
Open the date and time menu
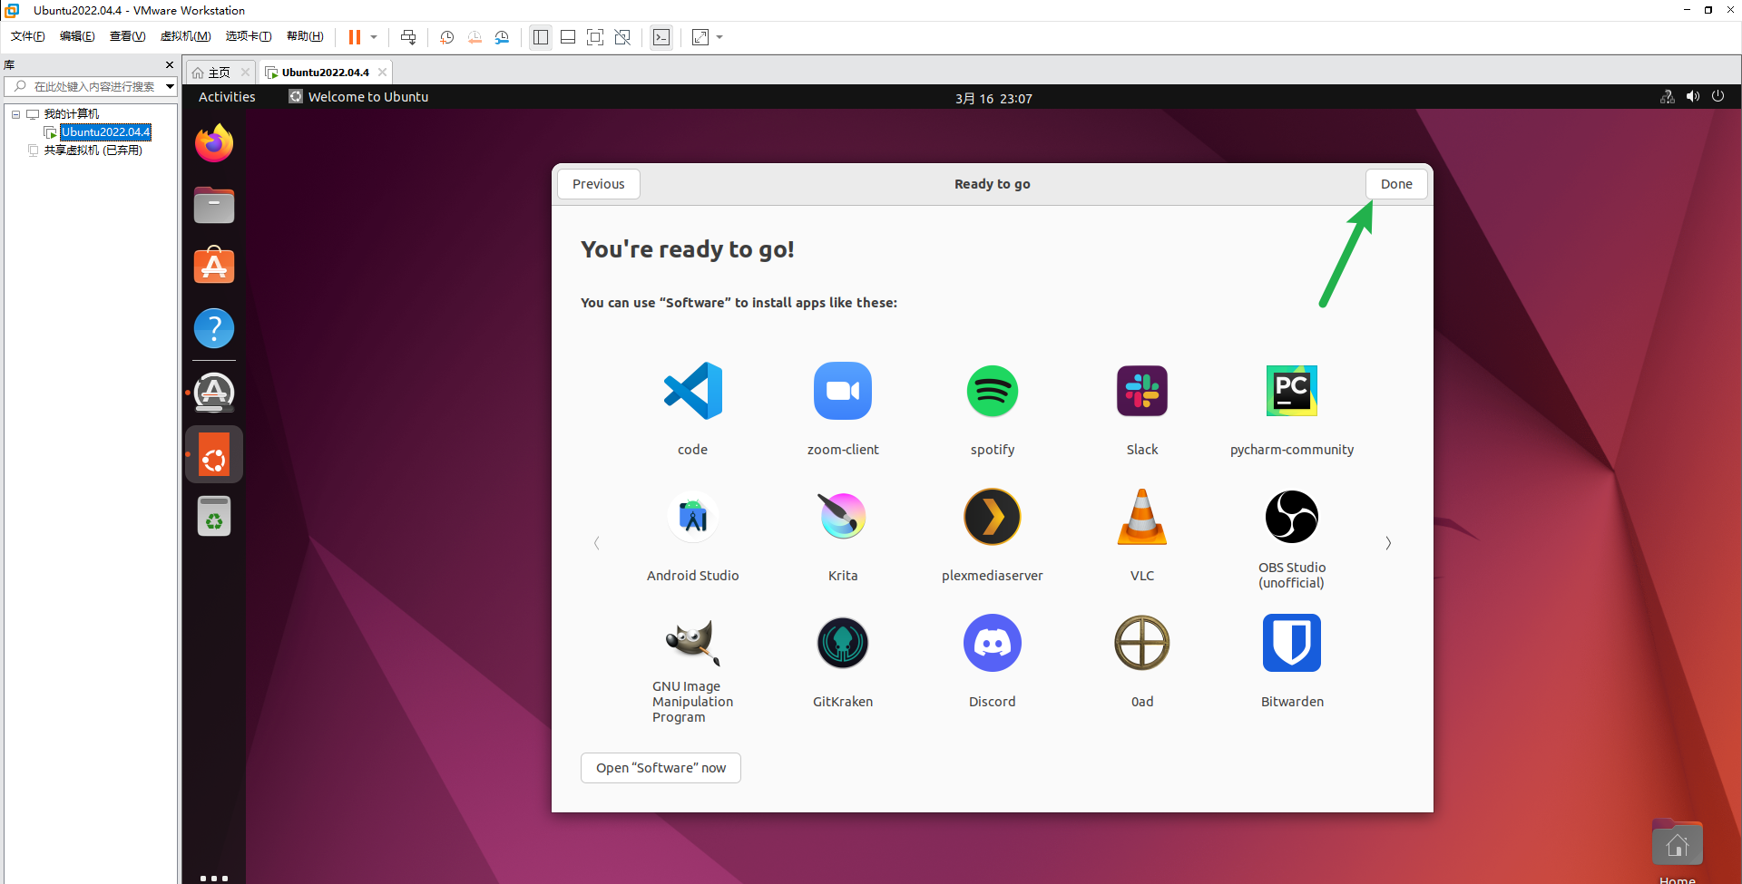tap(993, 98)
